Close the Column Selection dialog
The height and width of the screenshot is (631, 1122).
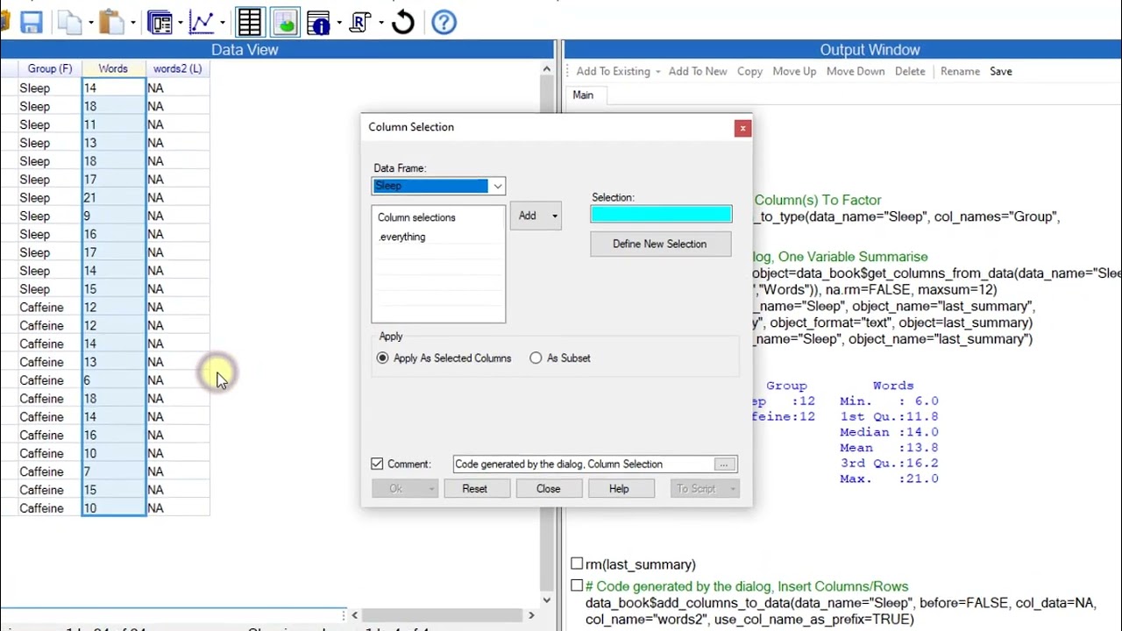click(742, 129)
